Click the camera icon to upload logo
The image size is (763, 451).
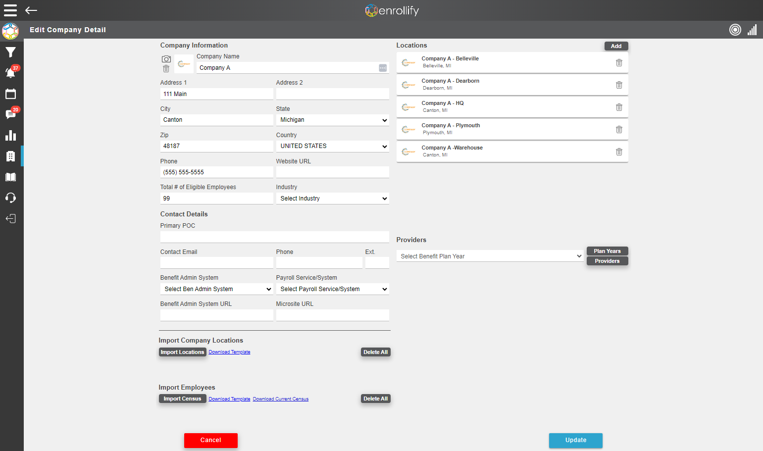166,59
